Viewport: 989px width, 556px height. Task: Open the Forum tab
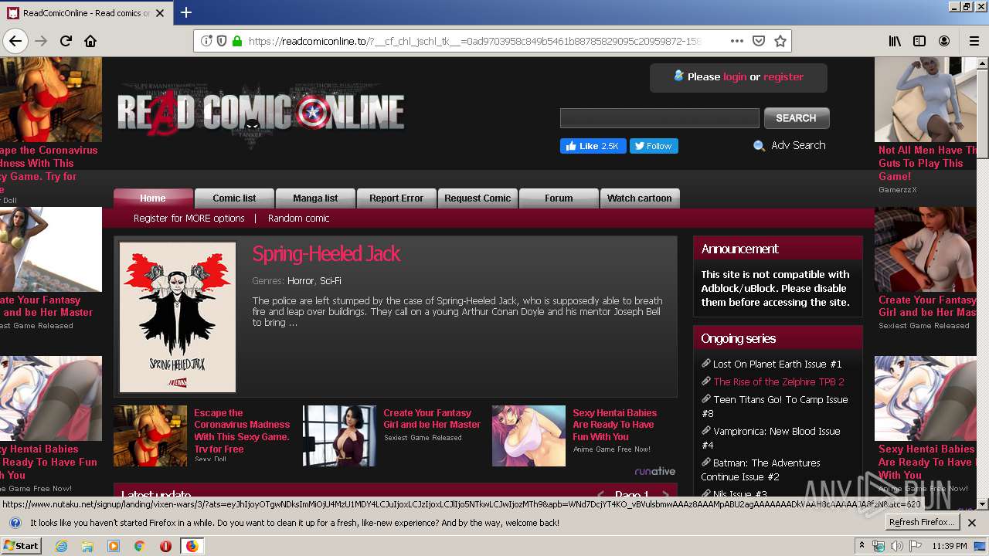click(559, 198)
